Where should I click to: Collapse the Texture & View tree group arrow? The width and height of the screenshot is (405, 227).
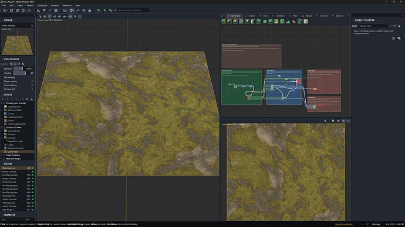pyautogui.click(x=2, y=128)
